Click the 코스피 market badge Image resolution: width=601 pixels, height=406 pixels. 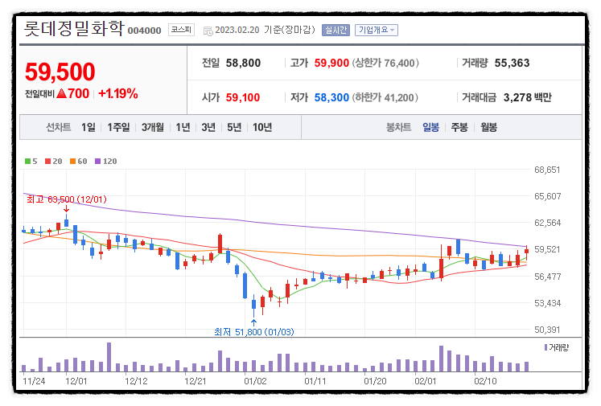tap(181, 30)
